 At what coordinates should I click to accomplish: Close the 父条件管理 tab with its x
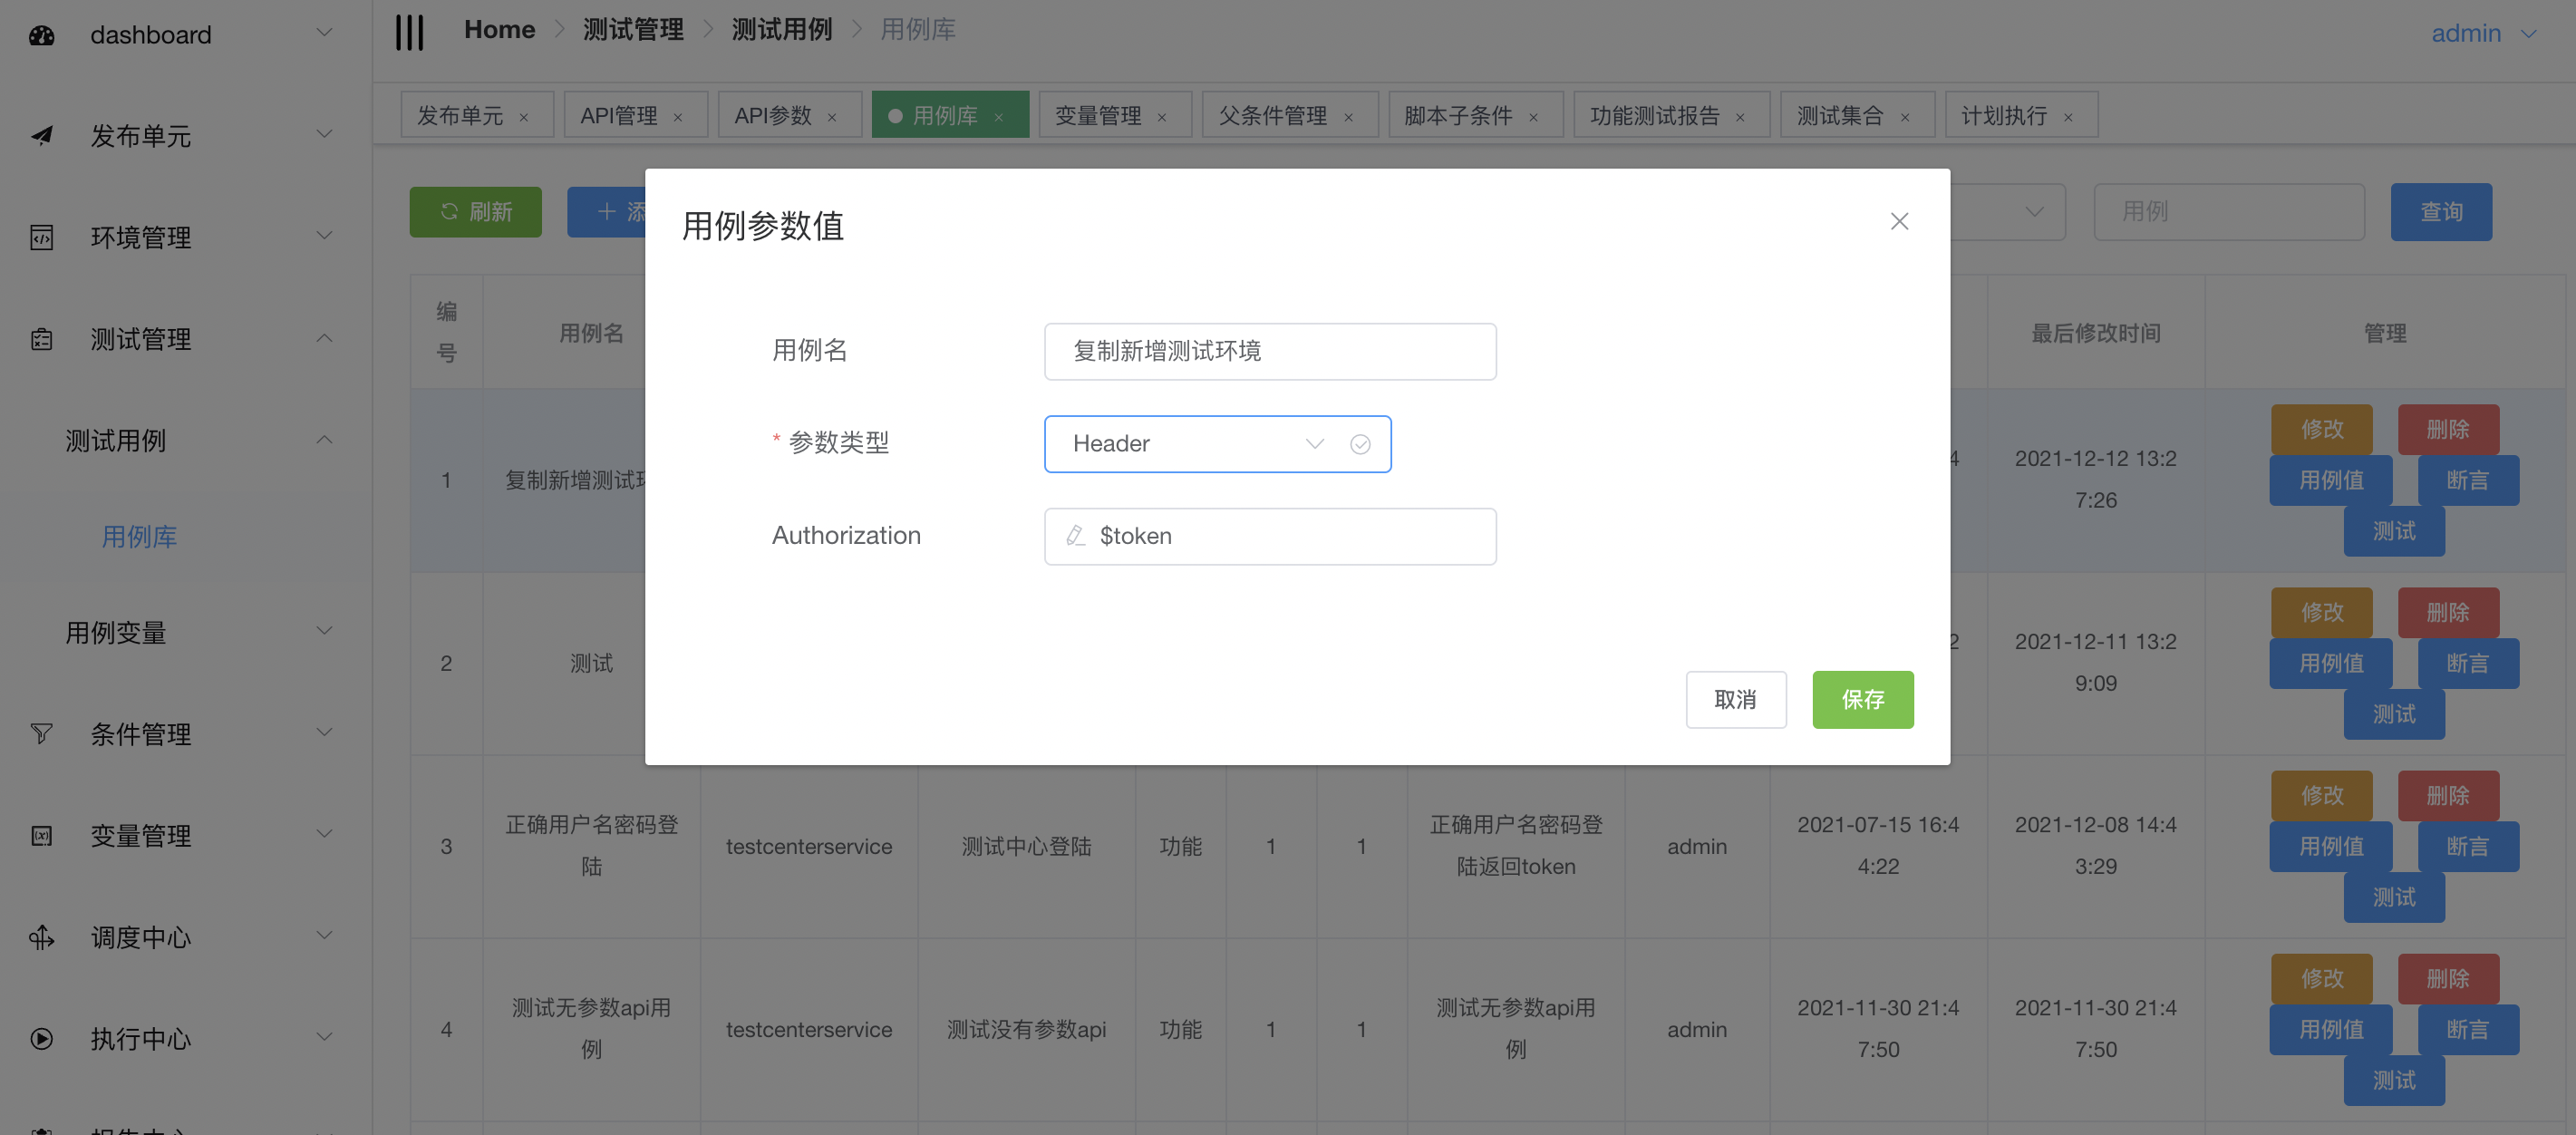pos(1348,117)
